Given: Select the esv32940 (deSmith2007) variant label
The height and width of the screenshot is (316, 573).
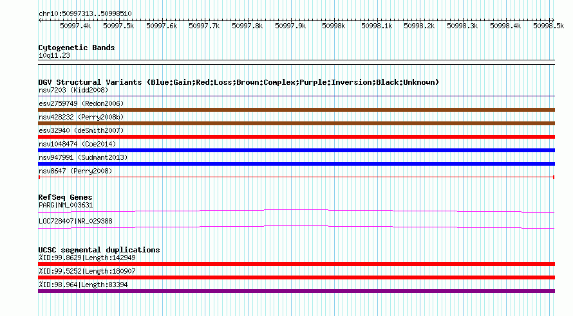Looking at the screenshot, I should tap(81, 130).
